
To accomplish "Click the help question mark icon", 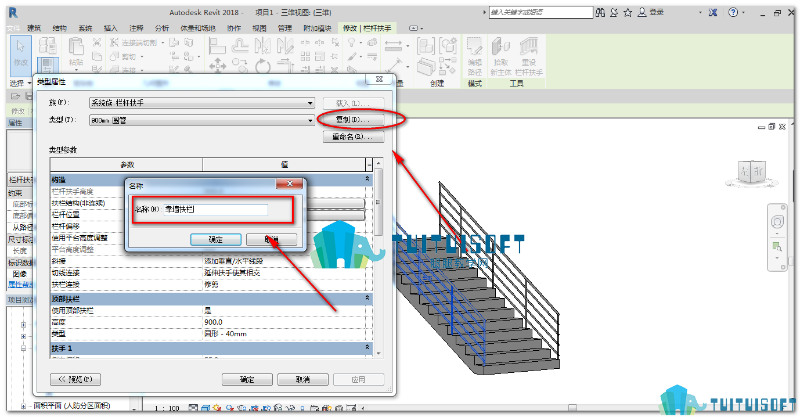I will point(733,12).
